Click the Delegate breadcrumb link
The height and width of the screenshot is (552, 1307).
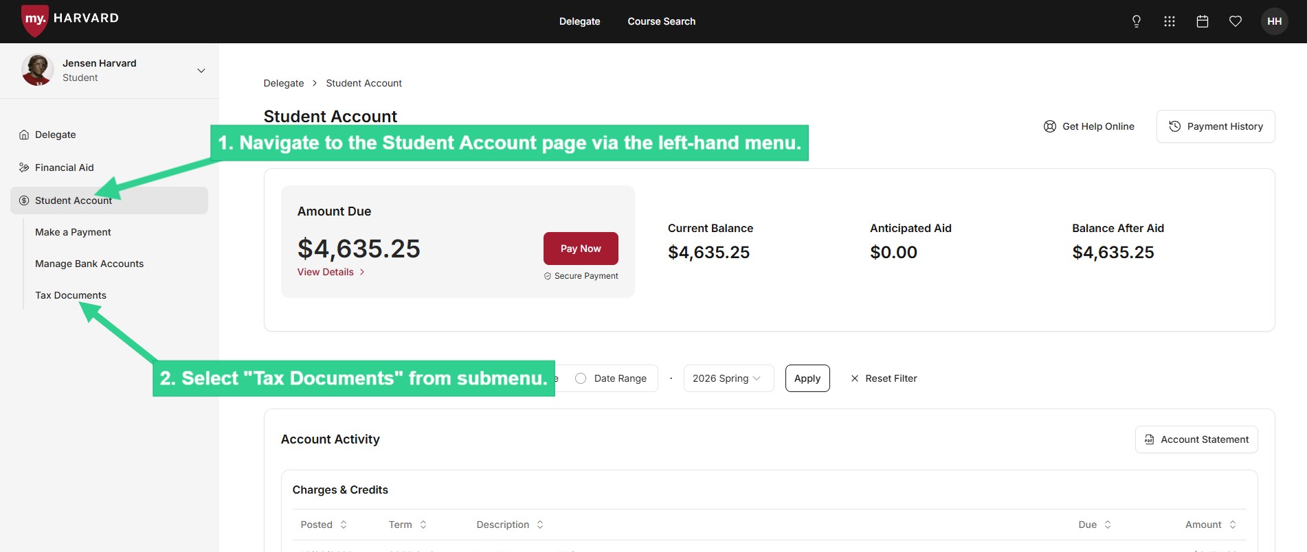[284, 83]
